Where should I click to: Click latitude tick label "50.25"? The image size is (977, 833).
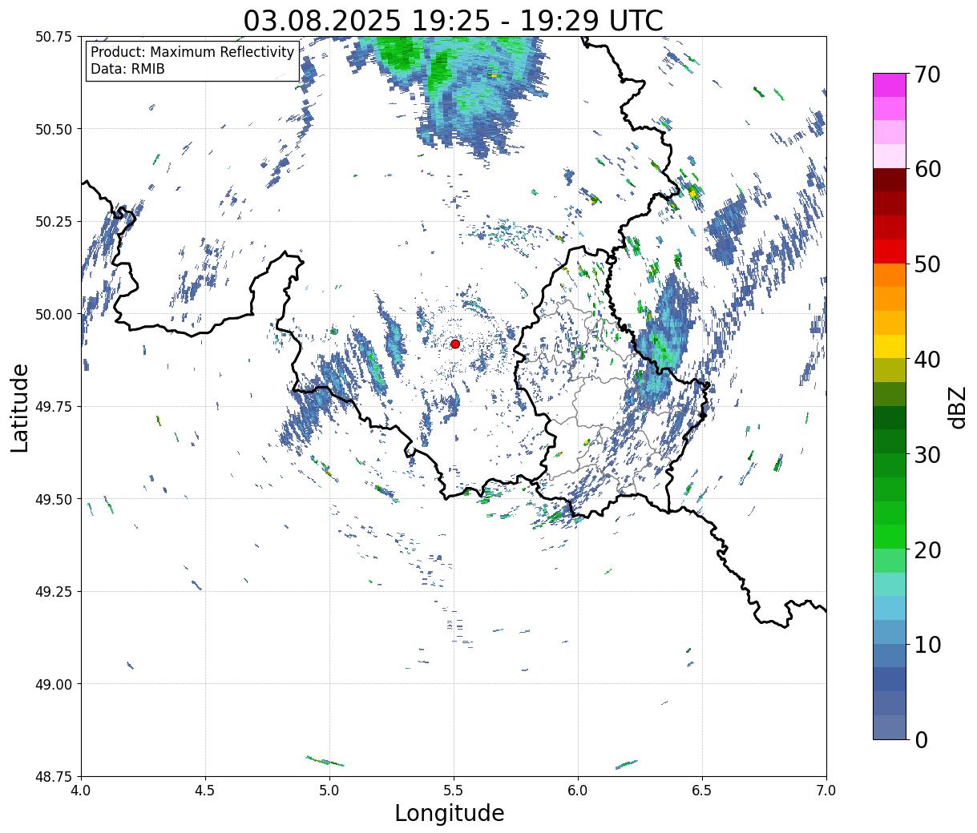54,222
